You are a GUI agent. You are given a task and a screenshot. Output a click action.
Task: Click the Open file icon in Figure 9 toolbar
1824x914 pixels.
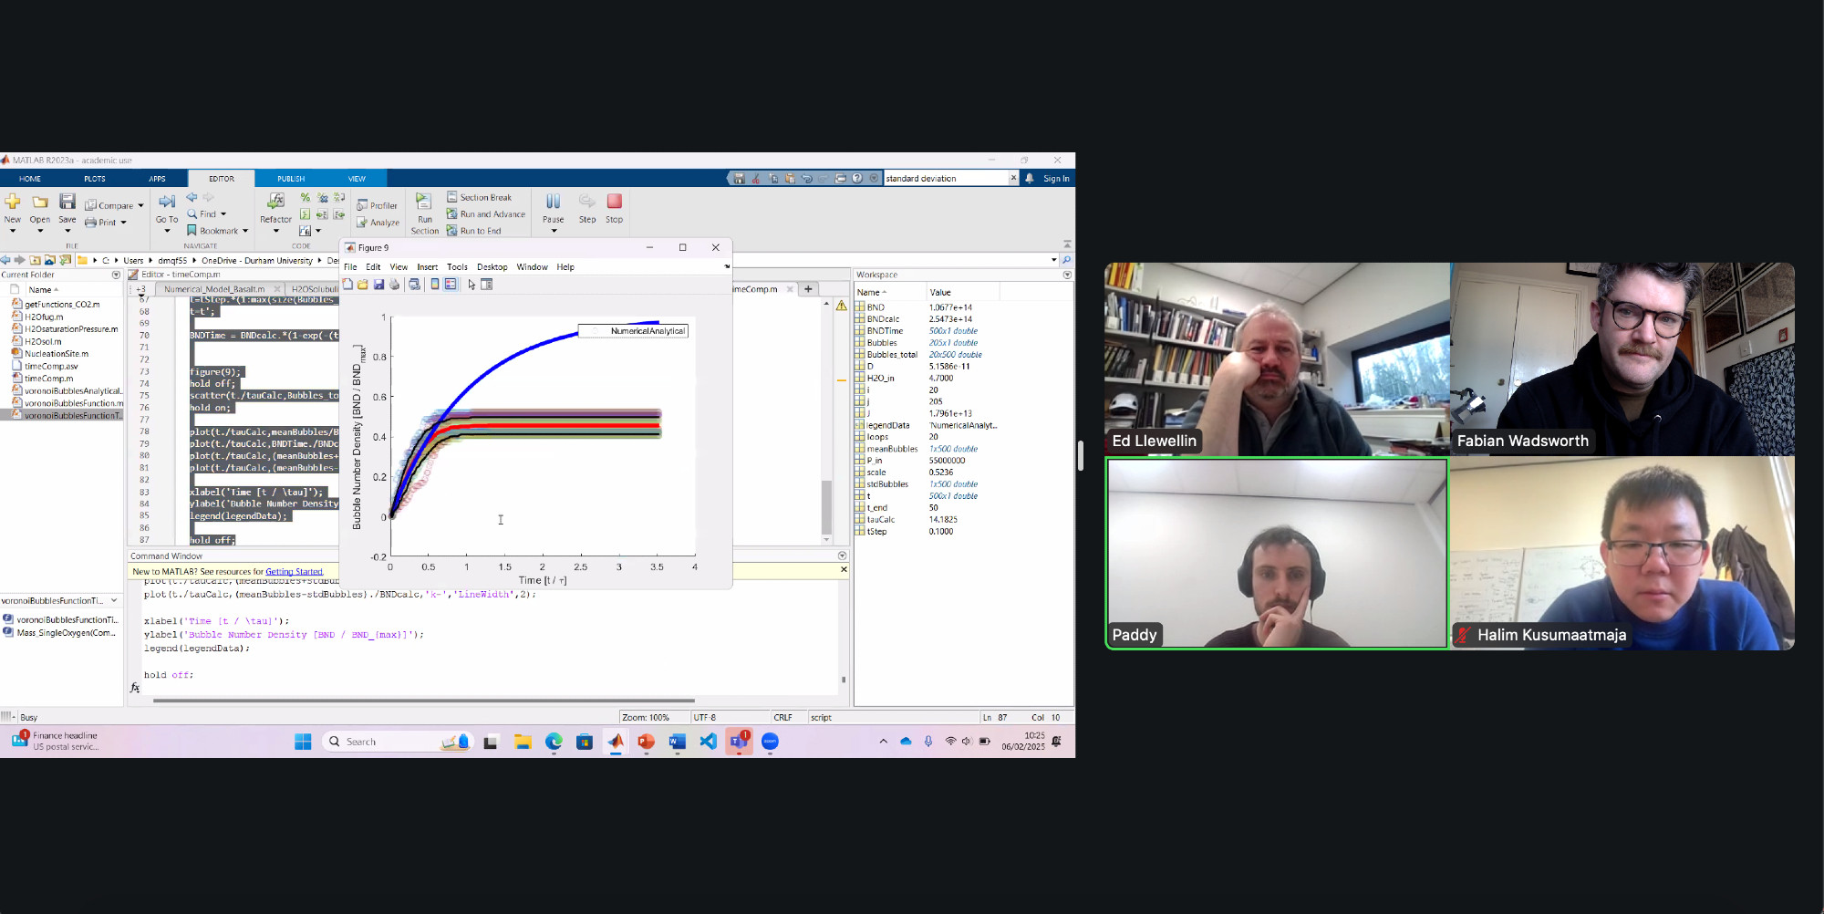[x=363, y=285]
